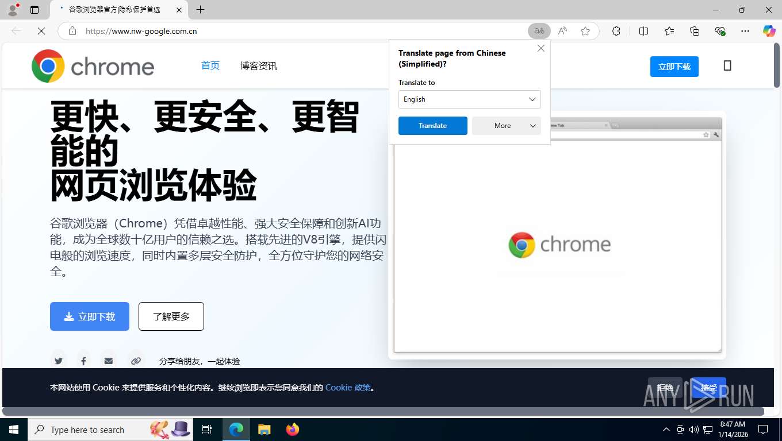Share via email envelope icon
Viewport: 782px width, 441px height.
click(x=109, y=361)
